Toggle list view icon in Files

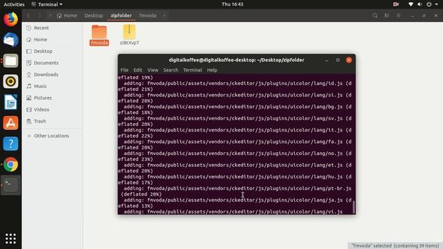[387, 15]
